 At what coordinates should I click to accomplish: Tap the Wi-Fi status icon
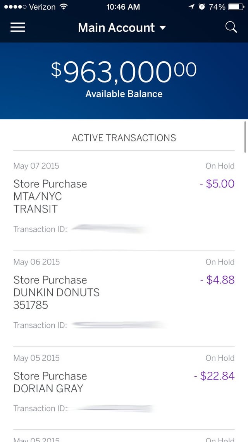click(x=64, y=7)
